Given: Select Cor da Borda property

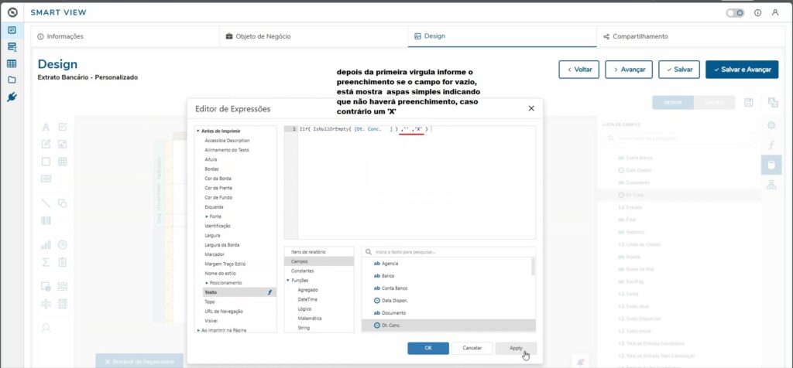Looking at the screenshot, I should tap(218, 178).
